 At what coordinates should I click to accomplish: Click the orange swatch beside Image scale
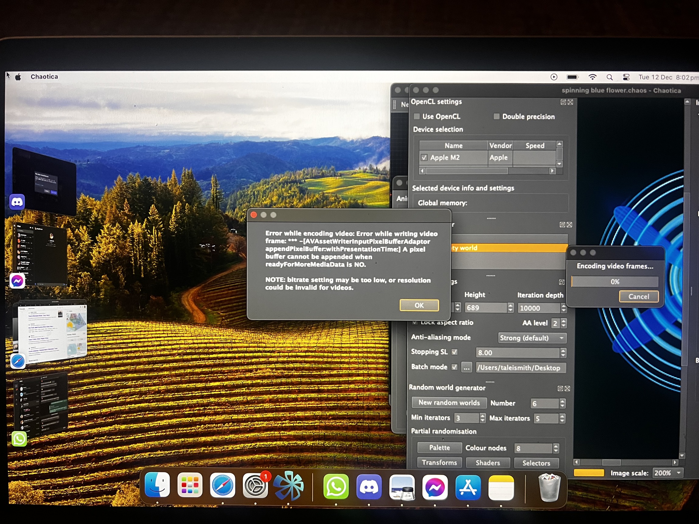[589, 473]
